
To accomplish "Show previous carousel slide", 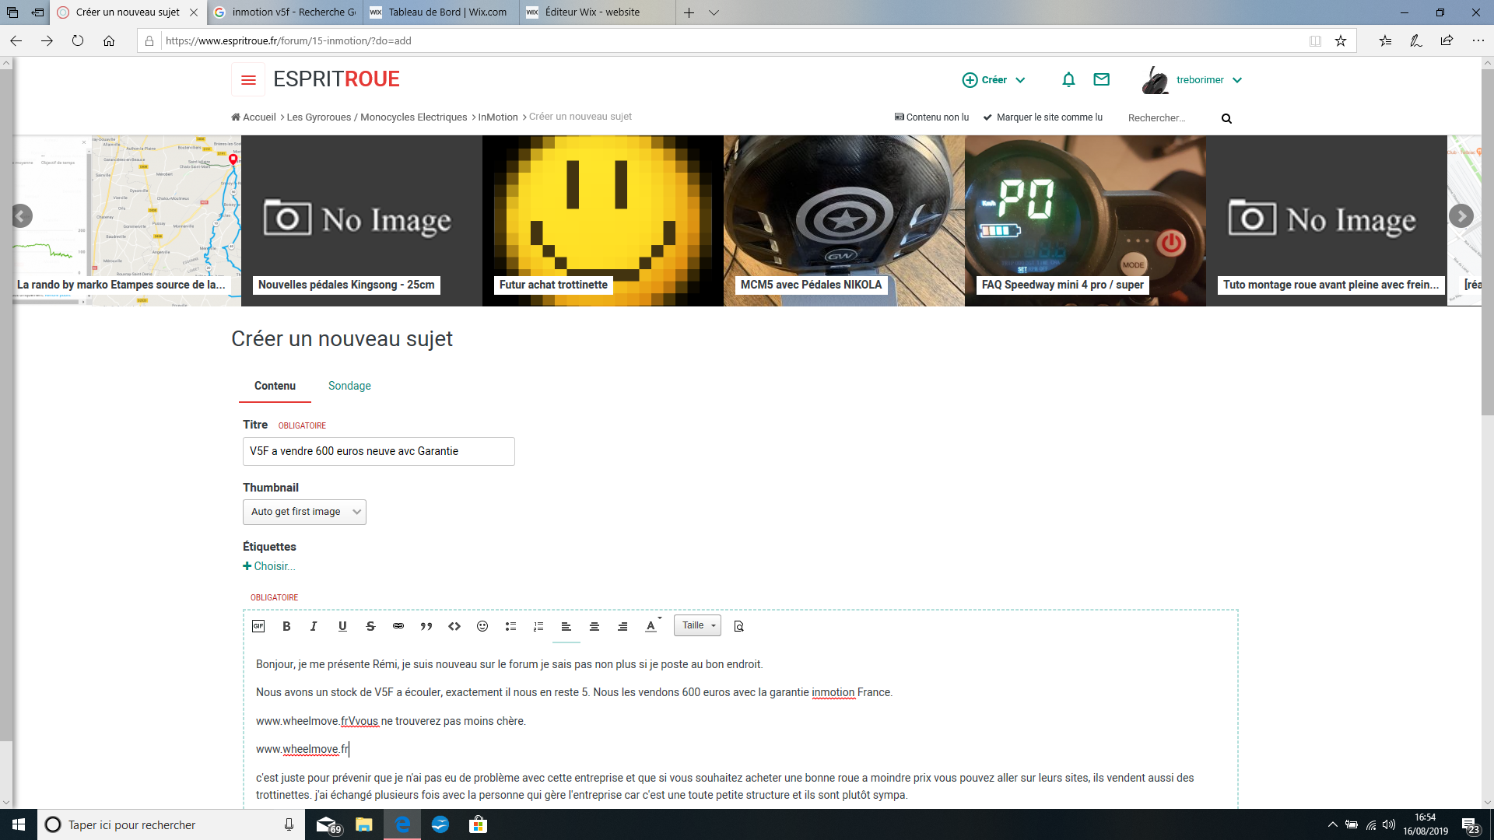I will pos(22,216).
